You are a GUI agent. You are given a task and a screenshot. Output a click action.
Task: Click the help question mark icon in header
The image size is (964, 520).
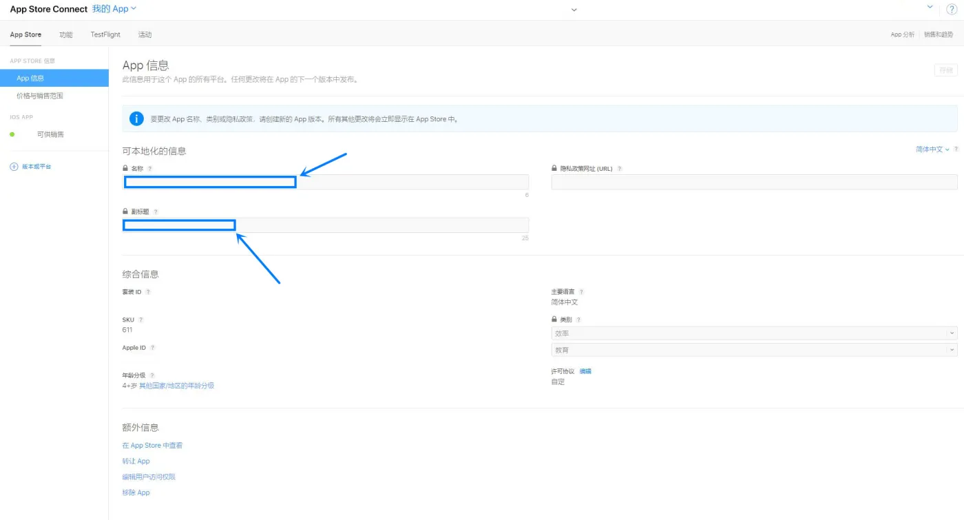(x=952, y=9)
